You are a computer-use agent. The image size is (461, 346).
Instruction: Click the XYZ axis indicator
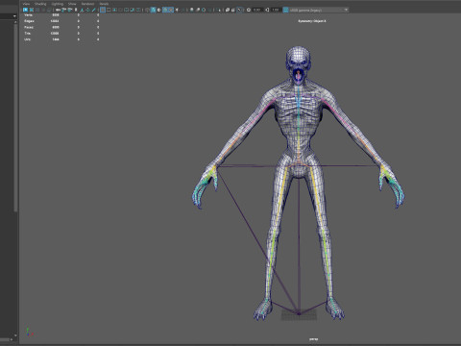pyautogui.click(x=29, y=333)
